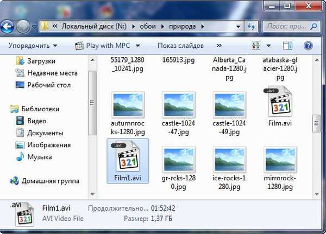Click the back navigation arrow button
The image size is (326, 234).
click(8, 26)
